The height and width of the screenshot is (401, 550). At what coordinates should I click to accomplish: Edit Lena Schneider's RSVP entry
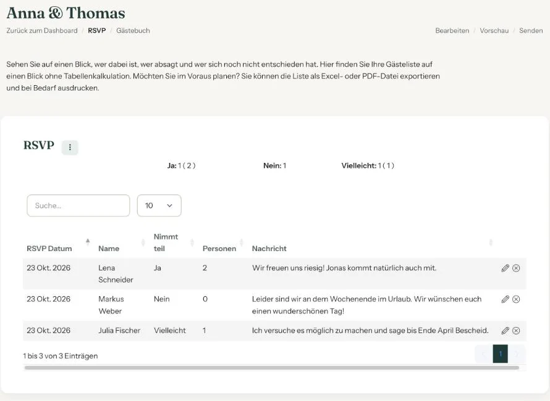[505, 268]
